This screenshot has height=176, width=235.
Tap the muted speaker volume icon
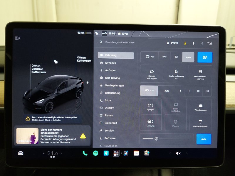point(178,153)
